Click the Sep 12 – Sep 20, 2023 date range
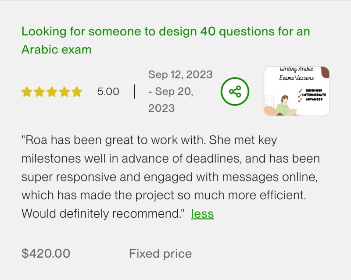The image size is (351, 280). (x=180, y=91)
